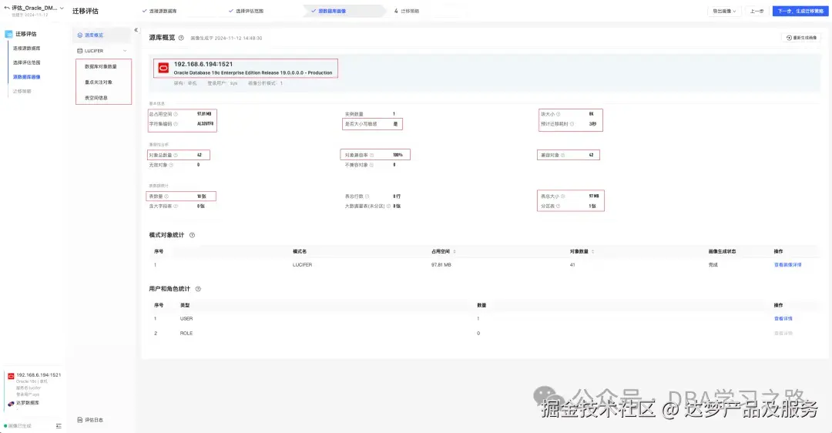Viewport: 832px width, 433px height.
Task: Click the AL32UTF8 charset value
Action: [x=206, y=124]
